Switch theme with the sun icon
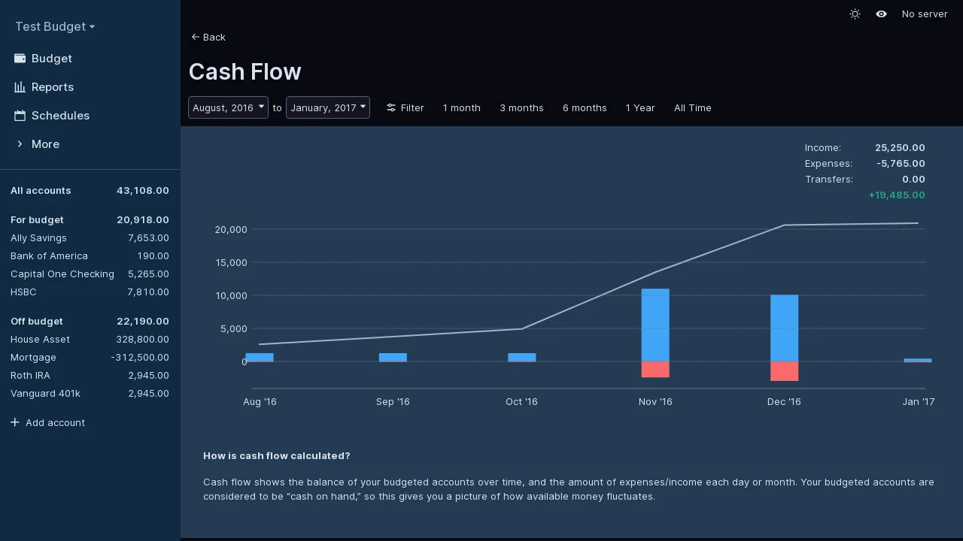The height and width of the screenshot is (541, 963). pos(855,14)
